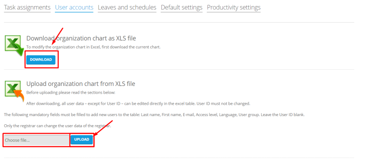Click the Choose file input field
Screen dimensions: 368x165
[x=37, y=140]
